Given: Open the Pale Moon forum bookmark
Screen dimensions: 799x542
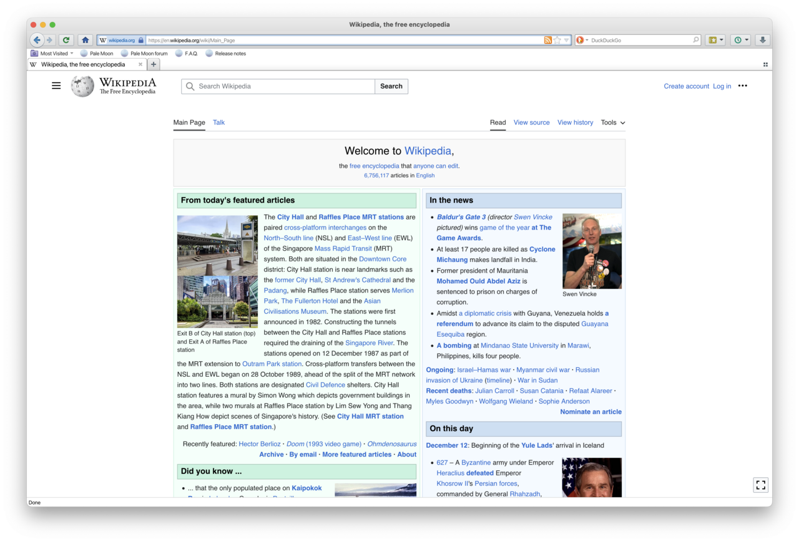Looking at the screenshot, I should coord(144,54).
